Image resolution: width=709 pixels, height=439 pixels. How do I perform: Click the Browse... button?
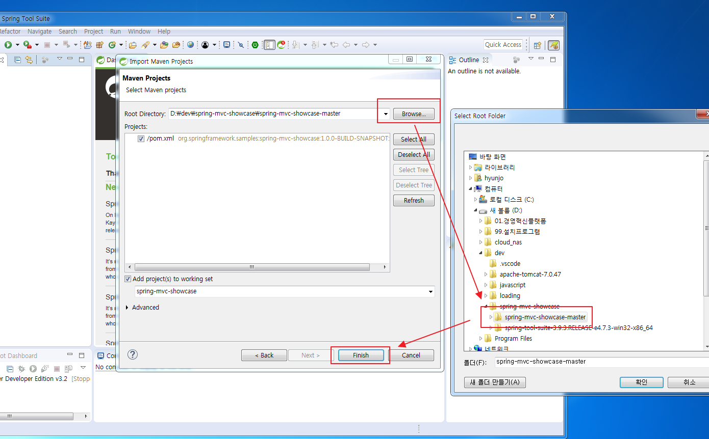pyautogui.click(x=414, y=114)
